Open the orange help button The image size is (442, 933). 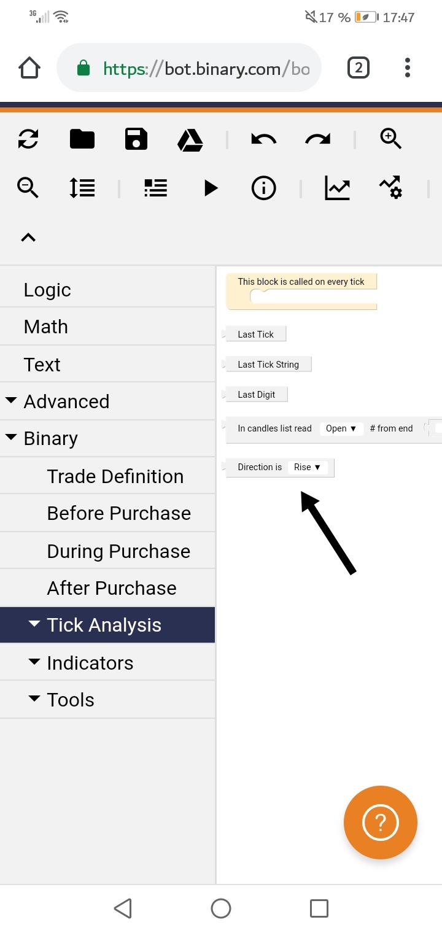[381, 823]
